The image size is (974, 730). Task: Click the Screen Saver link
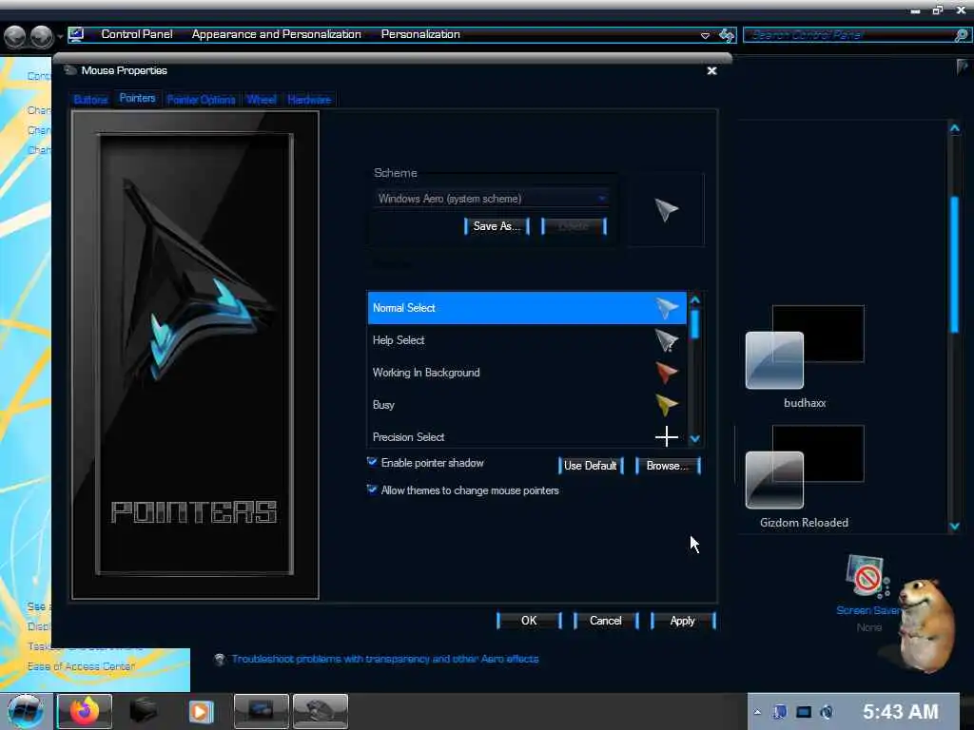pos(868,610)
